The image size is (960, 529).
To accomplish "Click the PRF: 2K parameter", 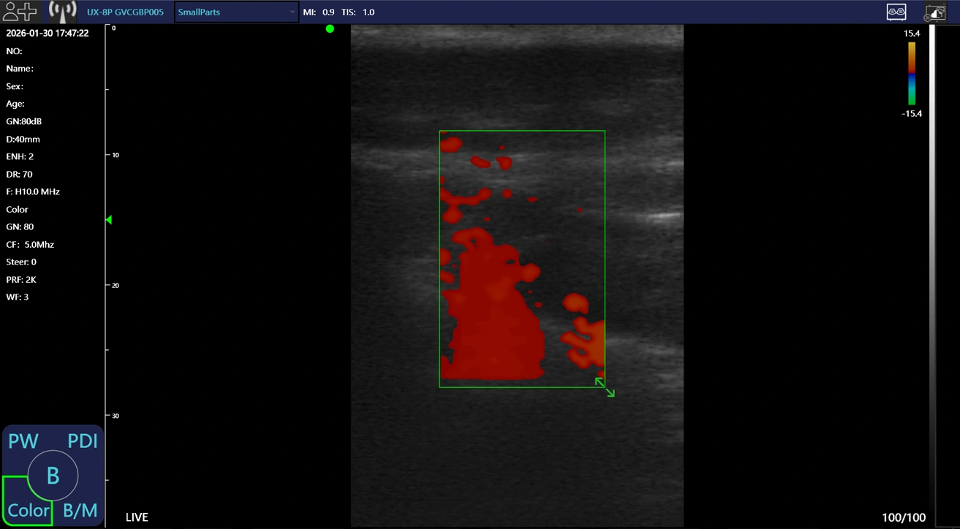I will (20, 280).
